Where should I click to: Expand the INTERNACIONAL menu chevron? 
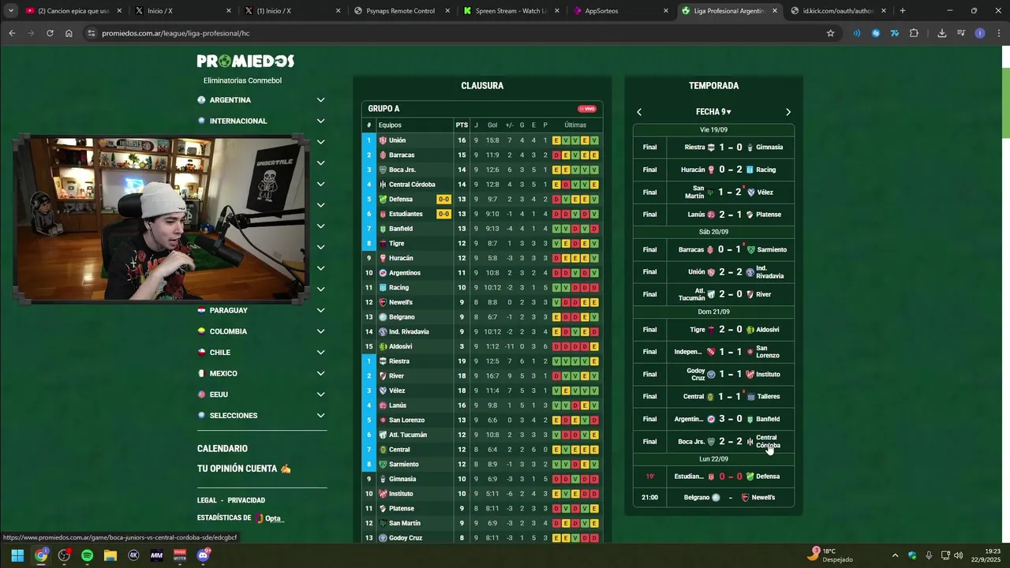tap(320, 121)
